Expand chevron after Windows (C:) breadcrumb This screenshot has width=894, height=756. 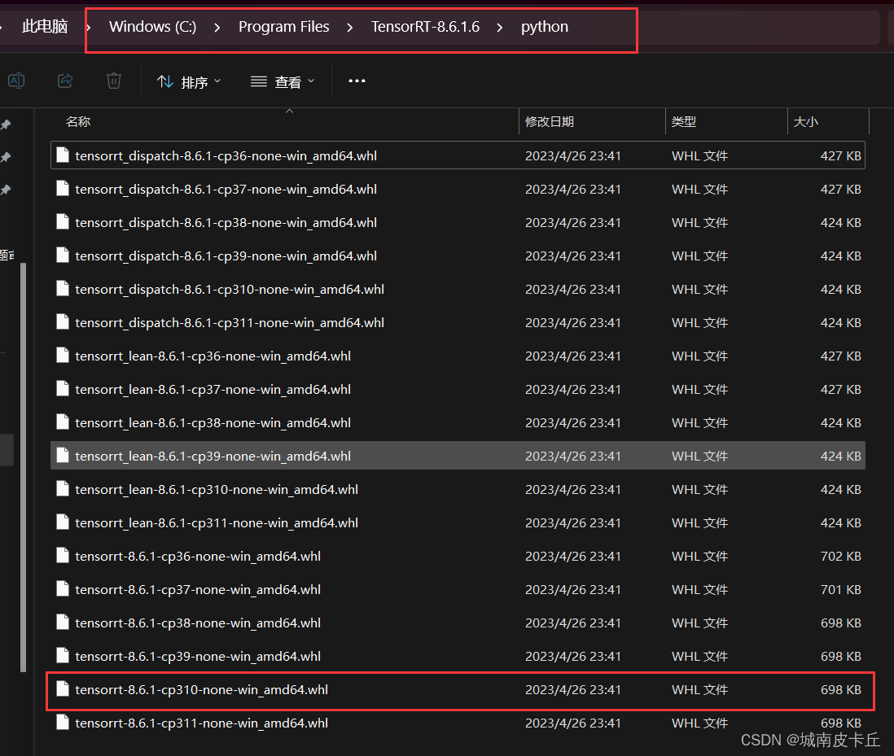[x=217, y=28]
